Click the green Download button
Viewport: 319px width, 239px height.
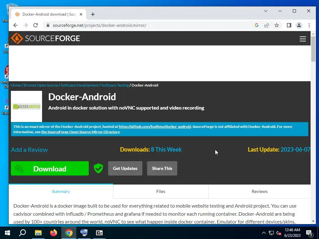coord(50,168)
